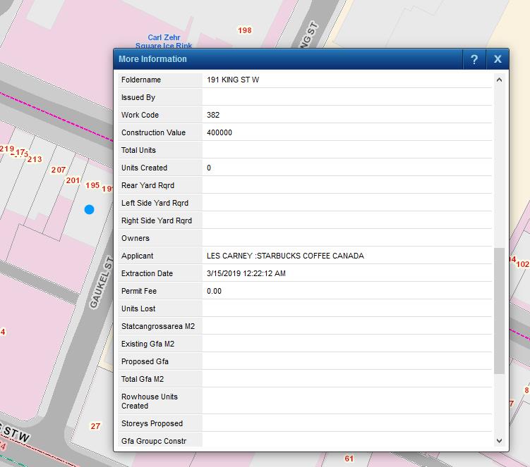
Task: Click the Extraction Date value
Action: coord(246,273)
